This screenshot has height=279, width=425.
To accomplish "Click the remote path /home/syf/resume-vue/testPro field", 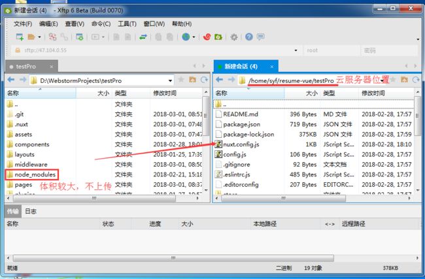I will tap(312, 80).
